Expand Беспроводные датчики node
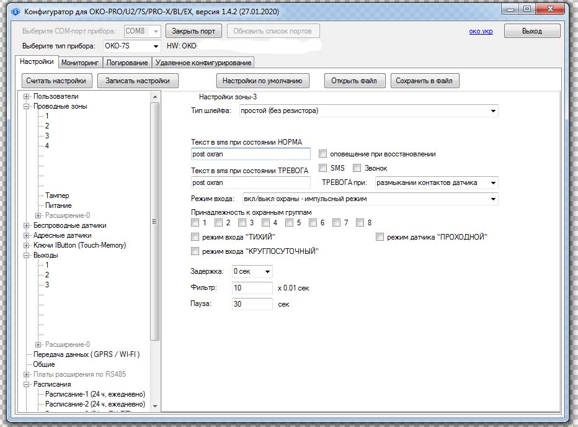The width and height of the screenshot is (578, 427). (x=26, y=225)
